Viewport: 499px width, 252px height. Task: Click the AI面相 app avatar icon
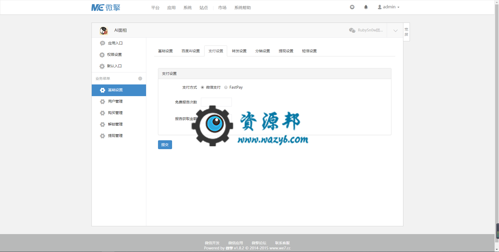[x=104, y=30]
